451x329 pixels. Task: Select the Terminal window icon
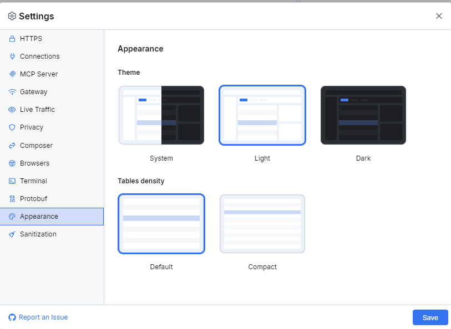[11, 181]
